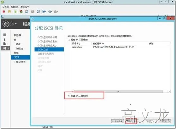Expand the File and Storage Services chevron
Viewport: 176px width, 129px height.
point(8,48)
